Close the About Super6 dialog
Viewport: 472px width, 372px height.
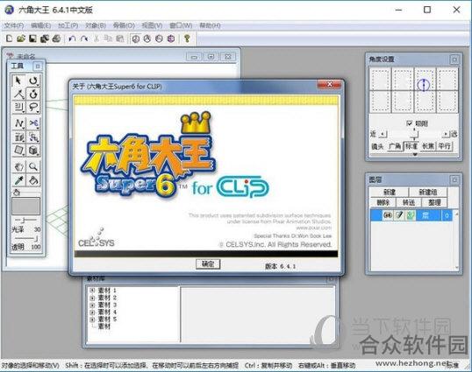click(330, 85)
